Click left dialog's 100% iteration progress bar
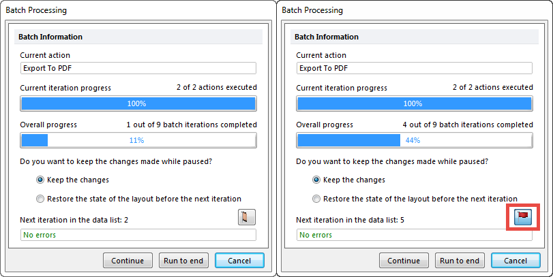Screen dimensions: 553x277 138,103
